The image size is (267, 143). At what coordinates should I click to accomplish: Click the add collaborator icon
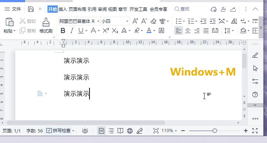tap(223, 9)
